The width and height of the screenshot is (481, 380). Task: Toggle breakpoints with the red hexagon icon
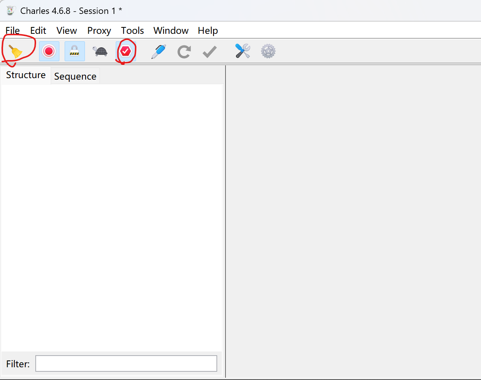click(x=126, y=51)
